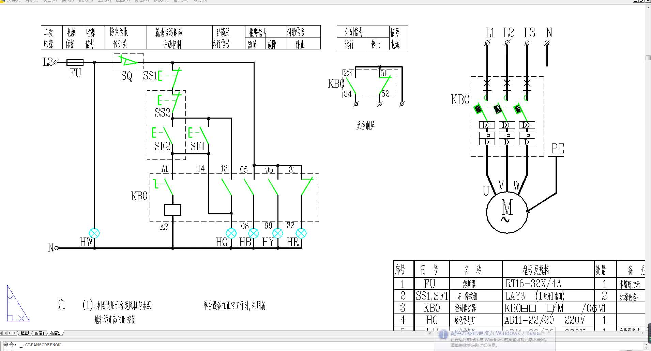This screenshot has width=651, height=351.
Task: Click the 熔断器 name cell
Action: coord(476,284)
